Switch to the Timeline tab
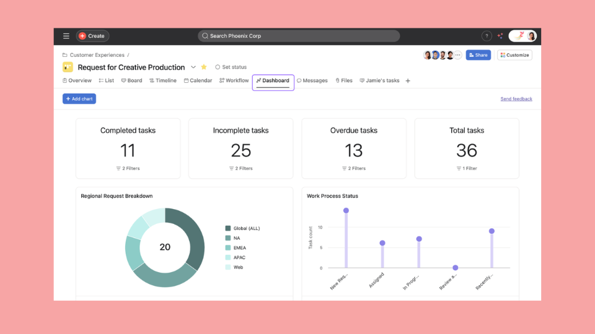 tap(163, 81)
